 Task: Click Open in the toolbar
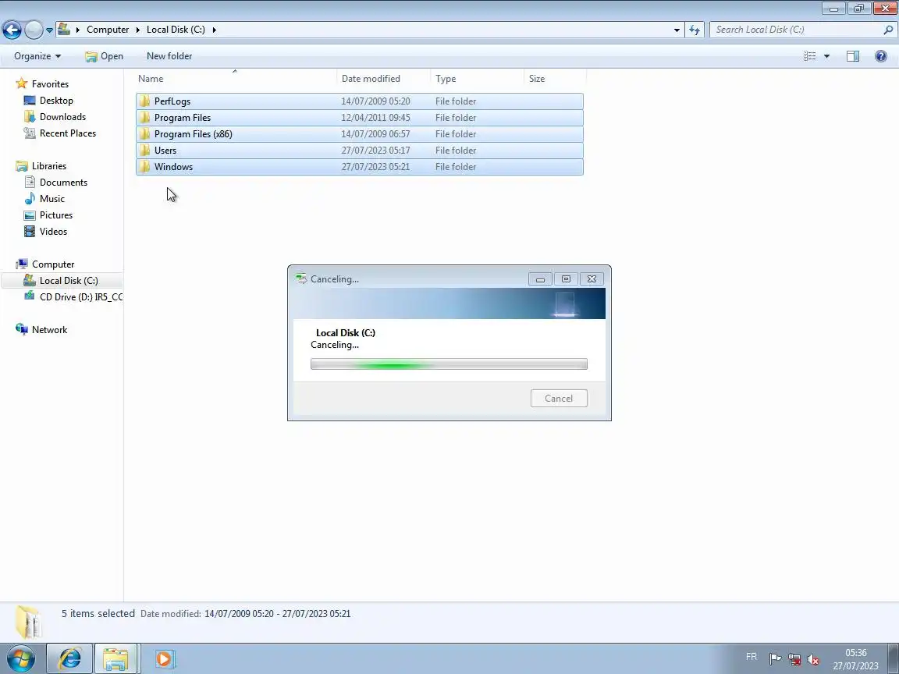click(x=104, y=56)
